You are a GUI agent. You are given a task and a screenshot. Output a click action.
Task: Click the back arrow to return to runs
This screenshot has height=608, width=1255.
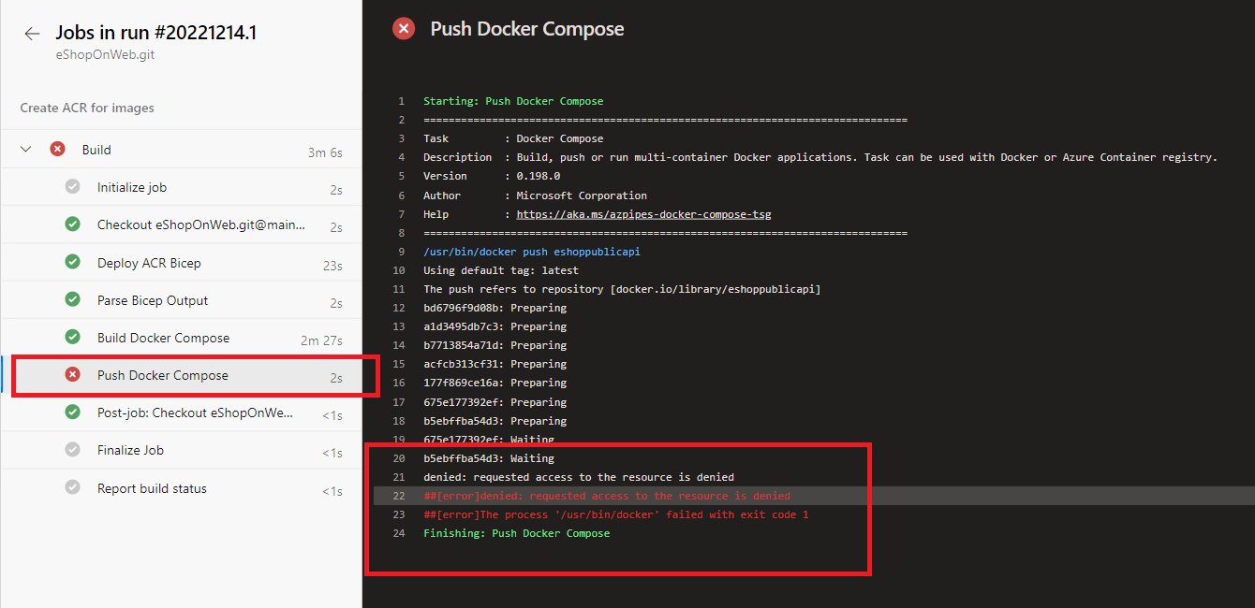point(31,33)
